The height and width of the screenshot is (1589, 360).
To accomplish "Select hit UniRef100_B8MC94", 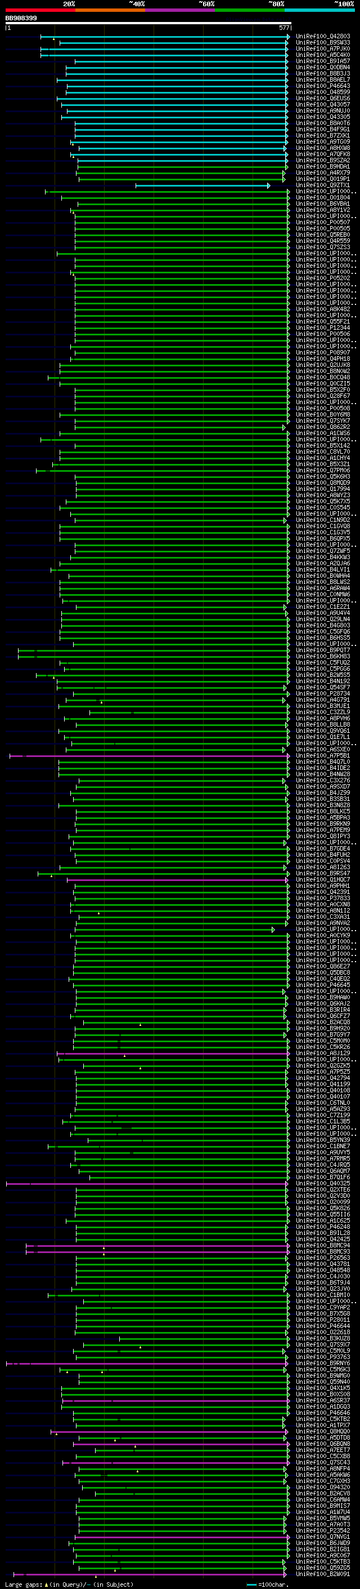I will pyautogui.click(x=323, y=1245).
